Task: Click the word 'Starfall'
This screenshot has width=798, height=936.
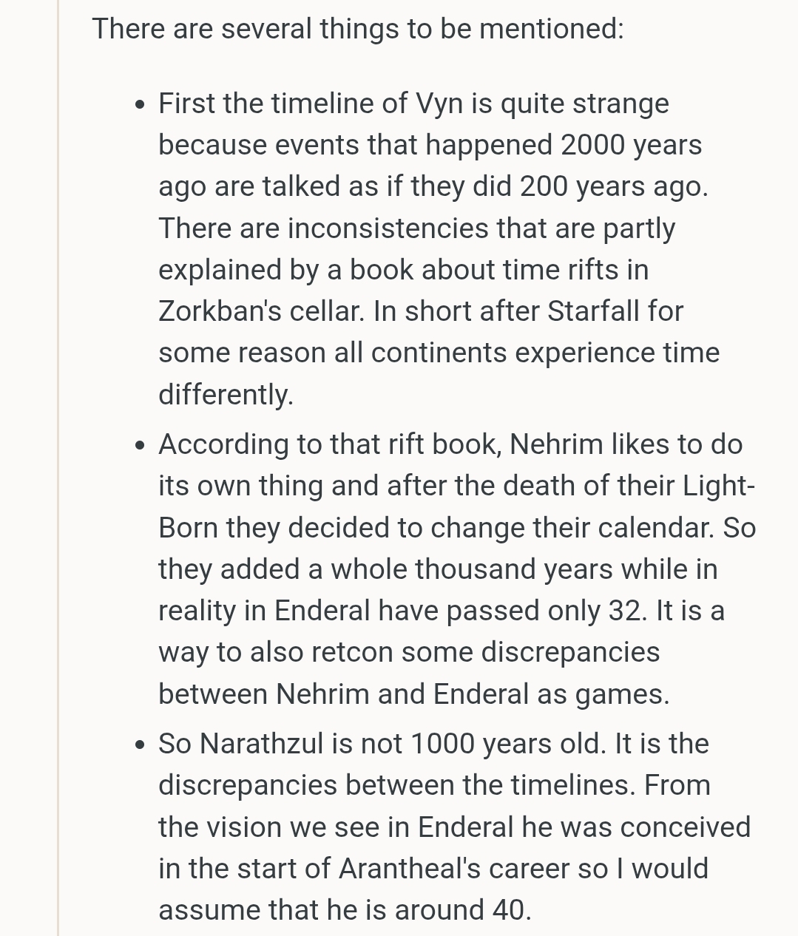Action: pyautogui.click(x=593, y=311)
